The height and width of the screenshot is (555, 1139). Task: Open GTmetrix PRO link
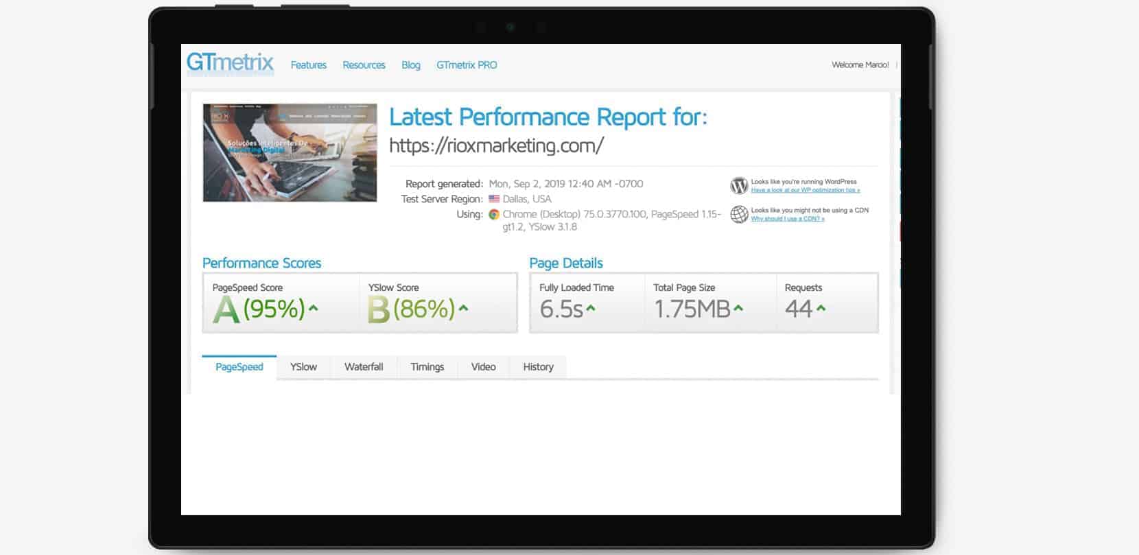tap(467, 65)
